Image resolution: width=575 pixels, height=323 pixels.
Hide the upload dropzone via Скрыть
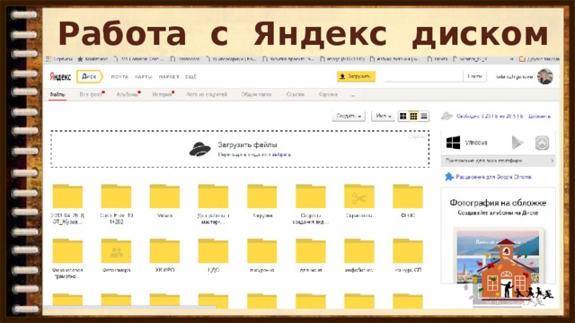(x=417, y=136)
